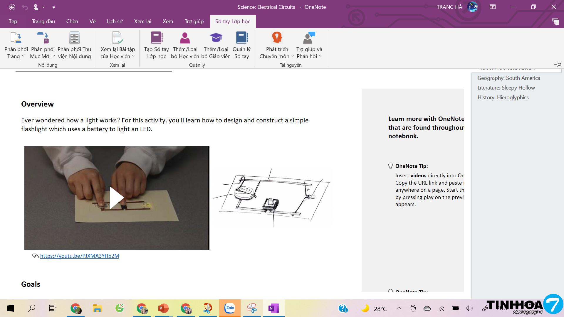Open Zalo from the taskbar
Screen dimensions: 564x317
230,308
